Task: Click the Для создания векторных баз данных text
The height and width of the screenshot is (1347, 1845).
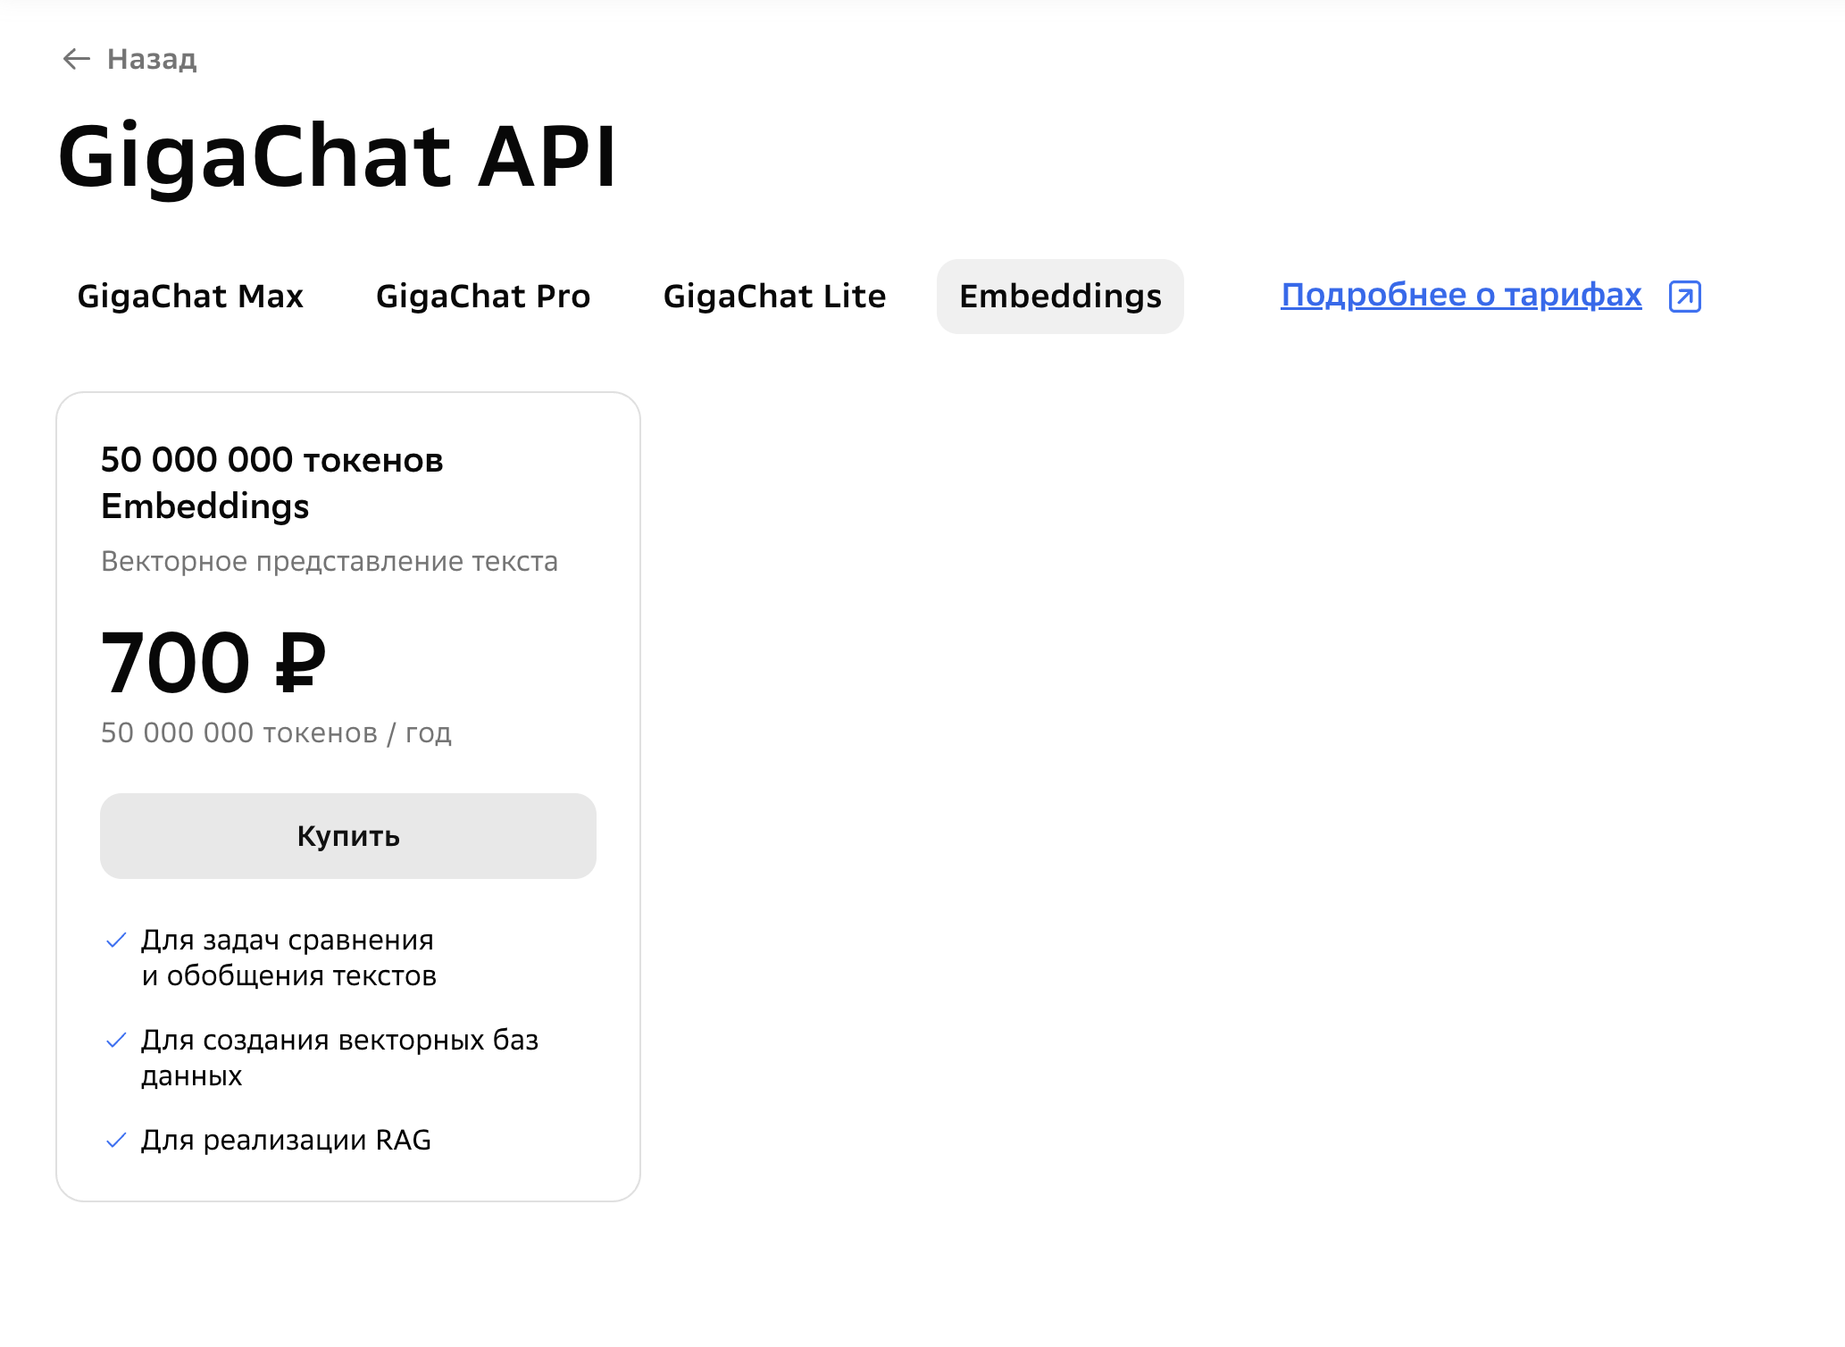Action: [339, 1058]
